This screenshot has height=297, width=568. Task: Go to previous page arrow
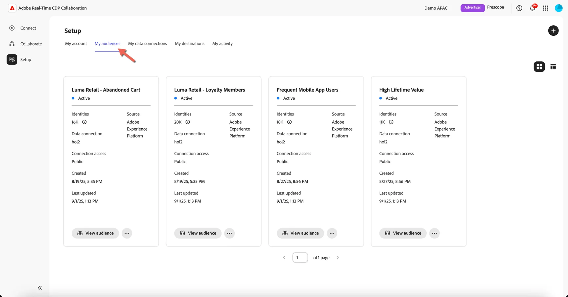click(284, 258)
